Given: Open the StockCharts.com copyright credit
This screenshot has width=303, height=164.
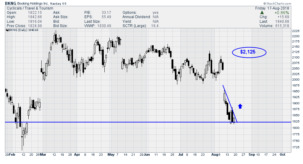Looking at the screenshot, I should pyautogui.click(x=277, y=3).
